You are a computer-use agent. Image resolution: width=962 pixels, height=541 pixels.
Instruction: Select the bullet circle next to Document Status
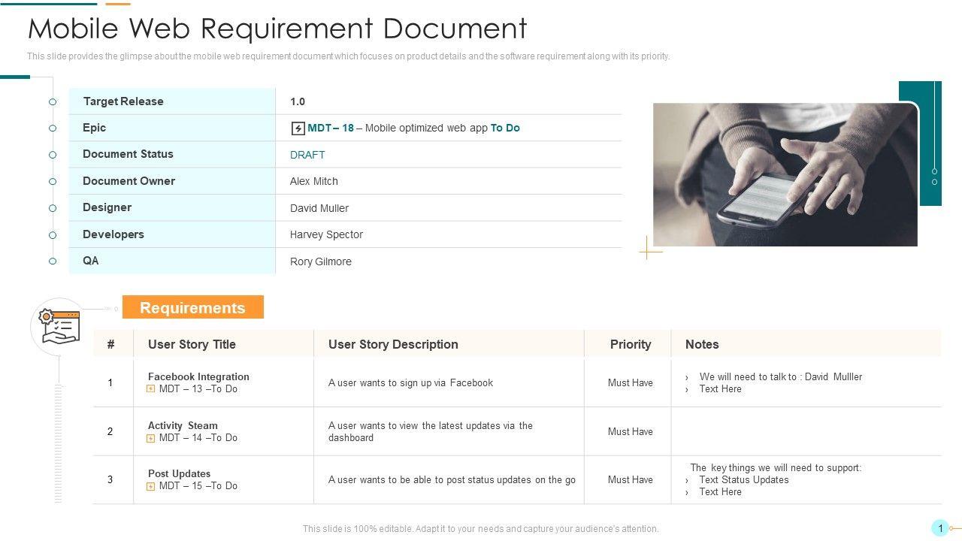click(x=53, y=155)
